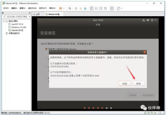The width and height of the screenshot is (166, 115).
Task: Click the VMware pause button
Action: click(x=61, y=8)
